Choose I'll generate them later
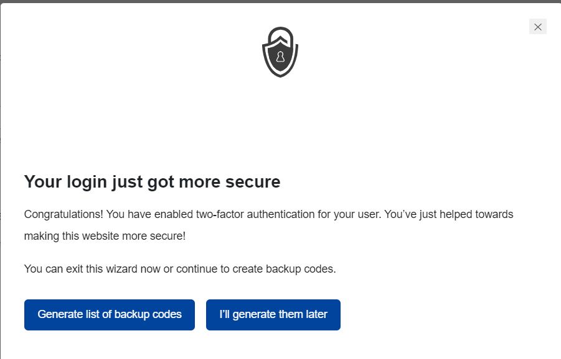The height and width of the screenshot is (359, 561). click(x=273, y=314)
